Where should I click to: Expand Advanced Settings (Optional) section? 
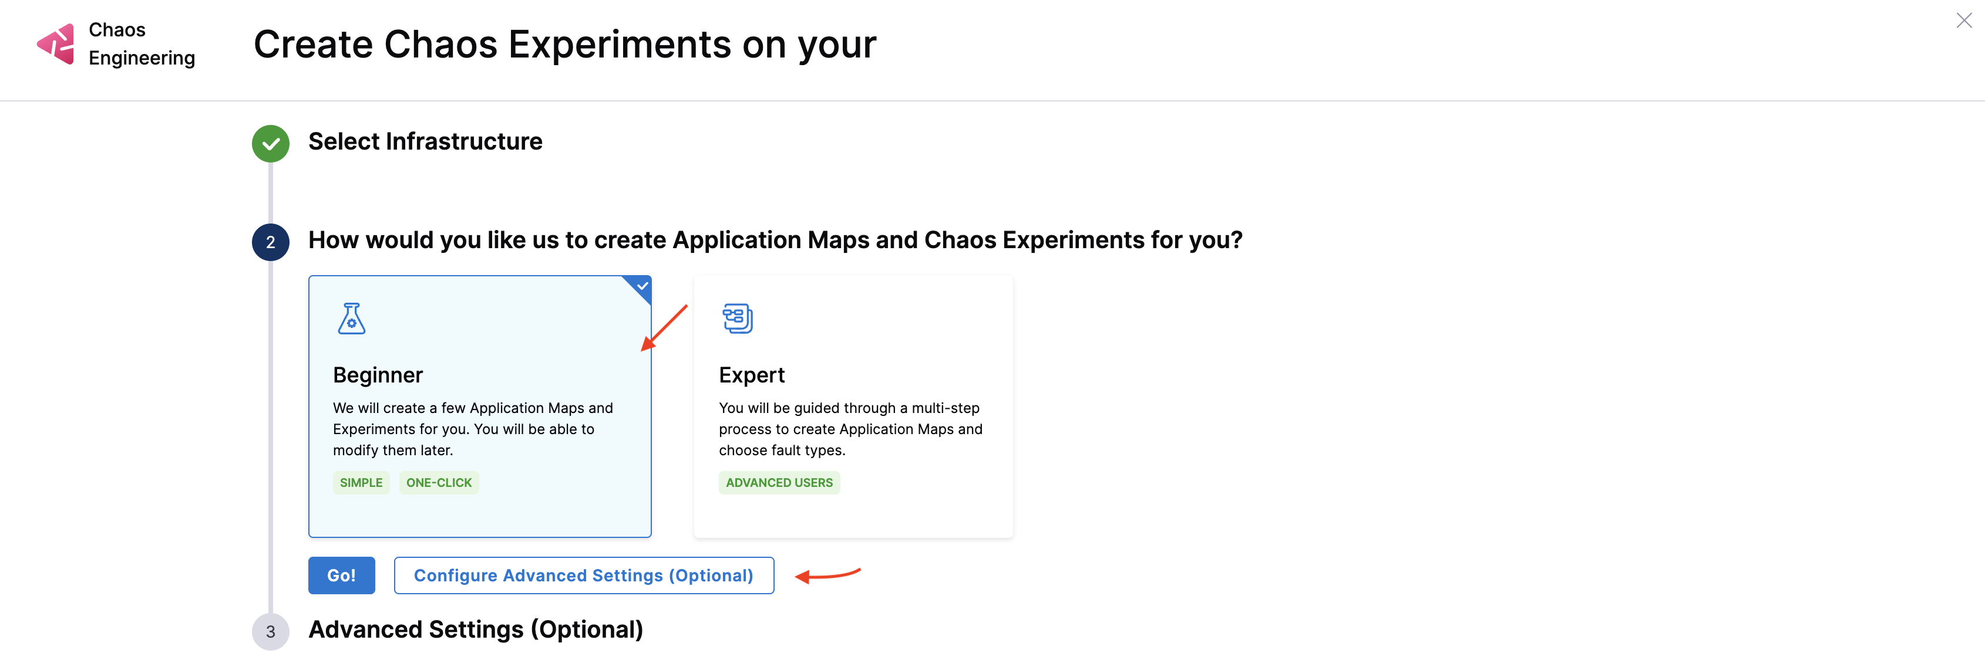click(476, 629)
